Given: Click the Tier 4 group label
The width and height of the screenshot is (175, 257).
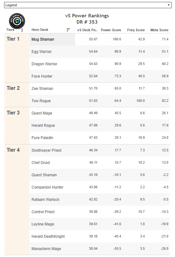Looking at the screenshot, I should [x=13, y=150].
